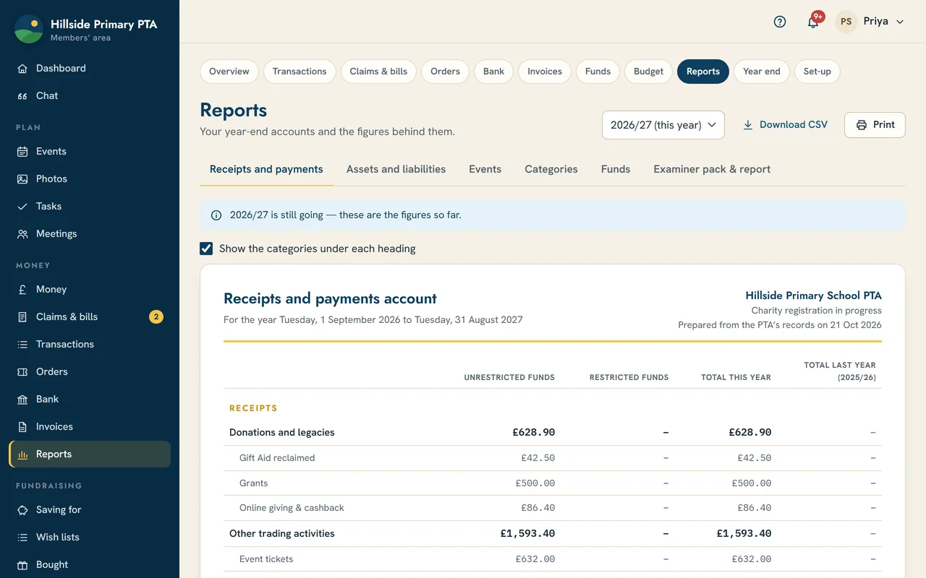The height and width of the screenshot is (578, 926).
Task: Click the Invoices file icon in sidebar
Action: 22,427
